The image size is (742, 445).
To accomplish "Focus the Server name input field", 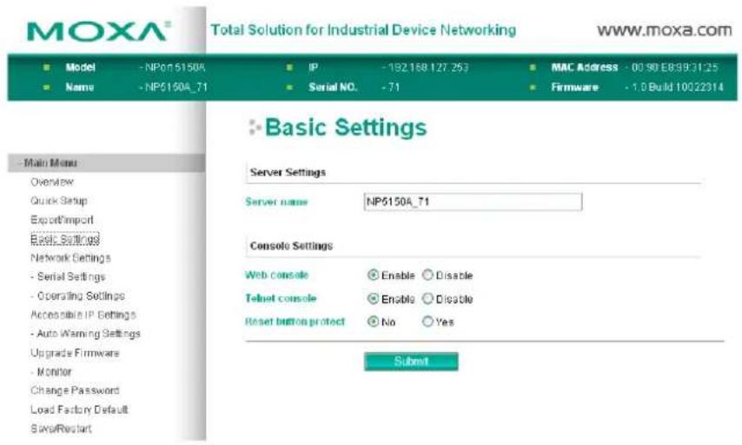I will 473,202.
